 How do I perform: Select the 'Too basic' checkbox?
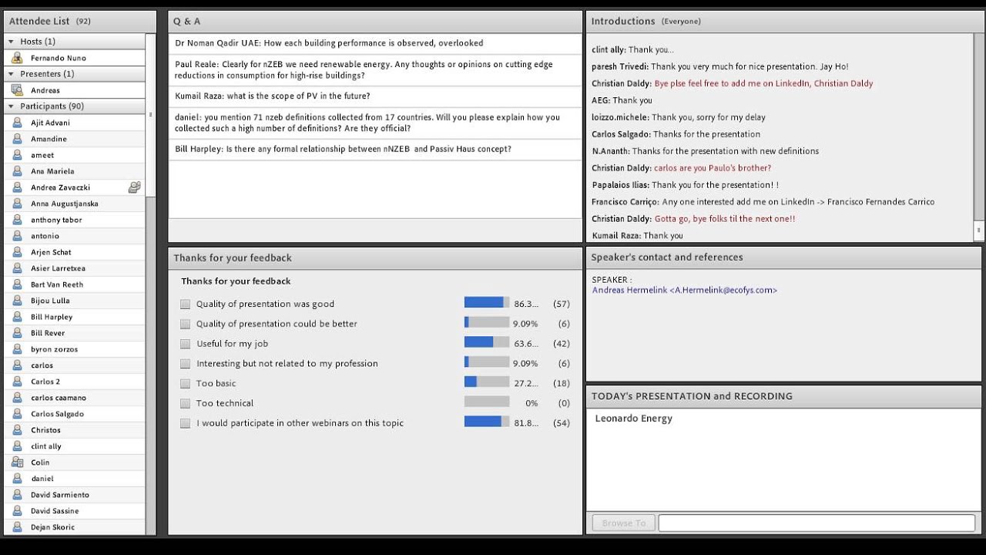pos(185,383)
